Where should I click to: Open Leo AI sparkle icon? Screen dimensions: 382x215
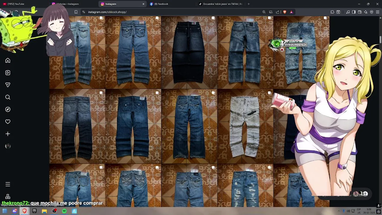(366, 12)
